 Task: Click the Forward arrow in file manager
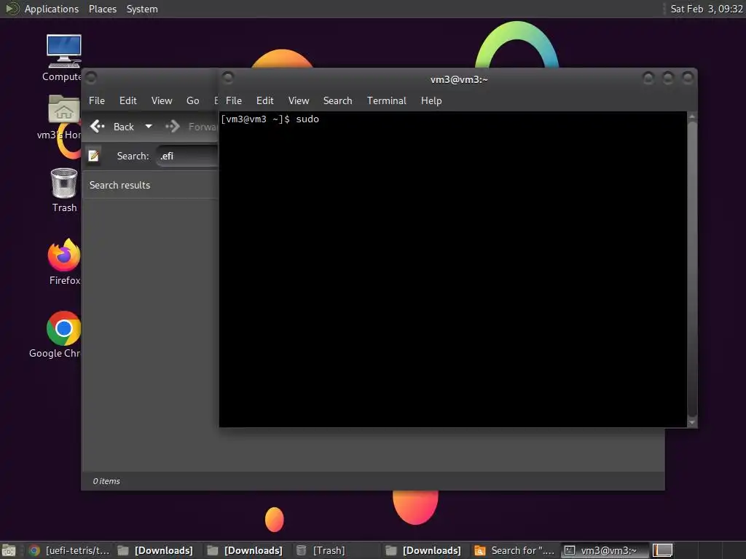click(x=172, y=127)
